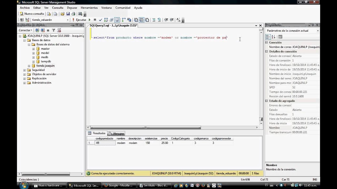Toggle results to grid mode
The height and width of the screenshot is (189, 337).
click(x=141, y=20)
